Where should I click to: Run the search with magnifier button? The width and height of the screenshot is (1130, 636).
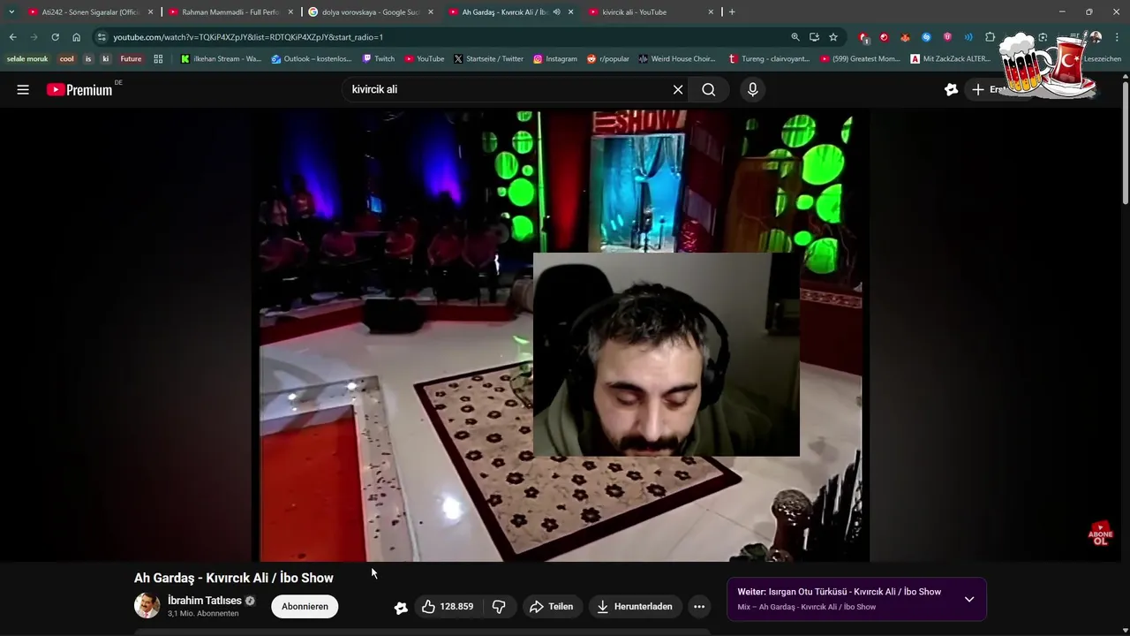pyautogui.click(x=709, y=89)
